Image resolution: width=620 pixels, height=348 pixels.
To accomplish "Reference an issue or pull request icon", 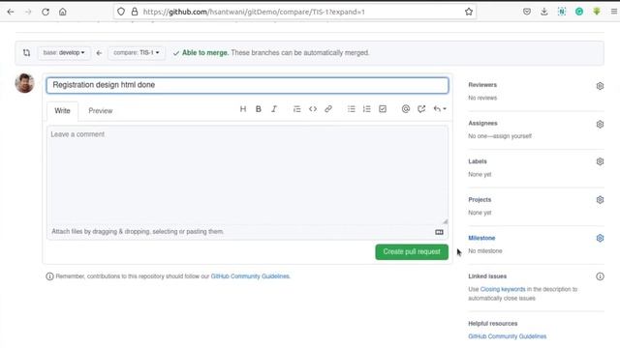I will pyautogui.click(x=421, y=109).
